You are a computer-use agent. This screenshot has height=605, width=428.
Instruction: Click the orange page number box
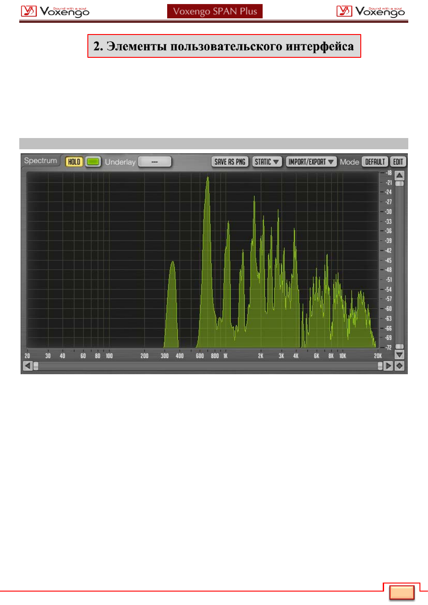pyautogui.click(x=402, y=592)
